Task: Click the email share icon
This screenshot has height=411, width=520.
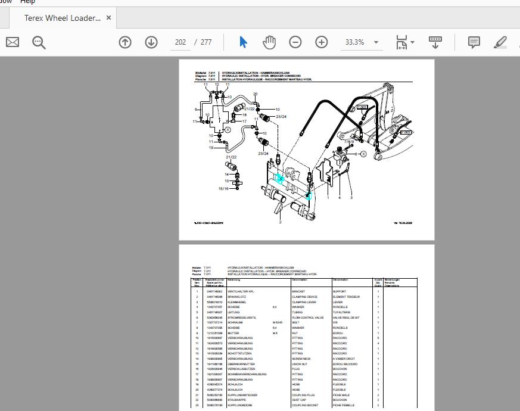Action: pyautogui.click(x=12, y=42)
